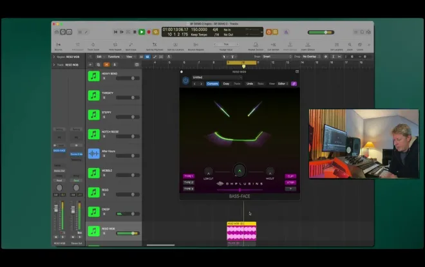
Task: Toggle the Toolbar button in control bar
Action: coord(70,32)
